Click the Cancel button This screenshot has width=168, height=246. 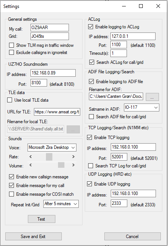click(133, 237)
